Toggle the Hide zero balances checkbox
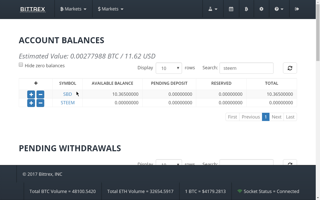This screenshot has height=200, width=320. coord(21,65)
